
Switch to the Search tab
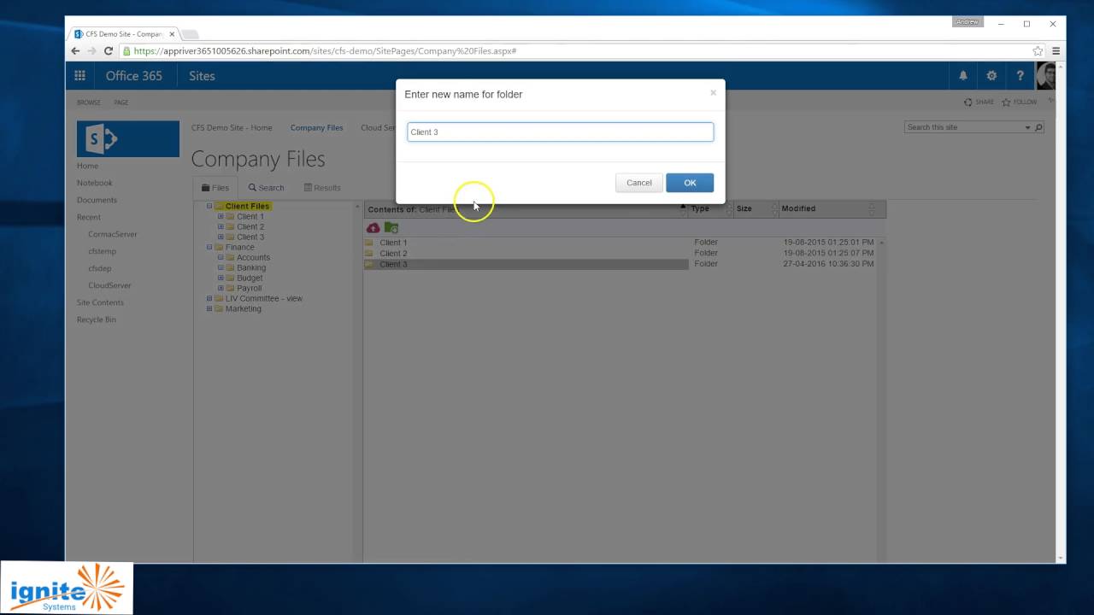pos(267,188)
